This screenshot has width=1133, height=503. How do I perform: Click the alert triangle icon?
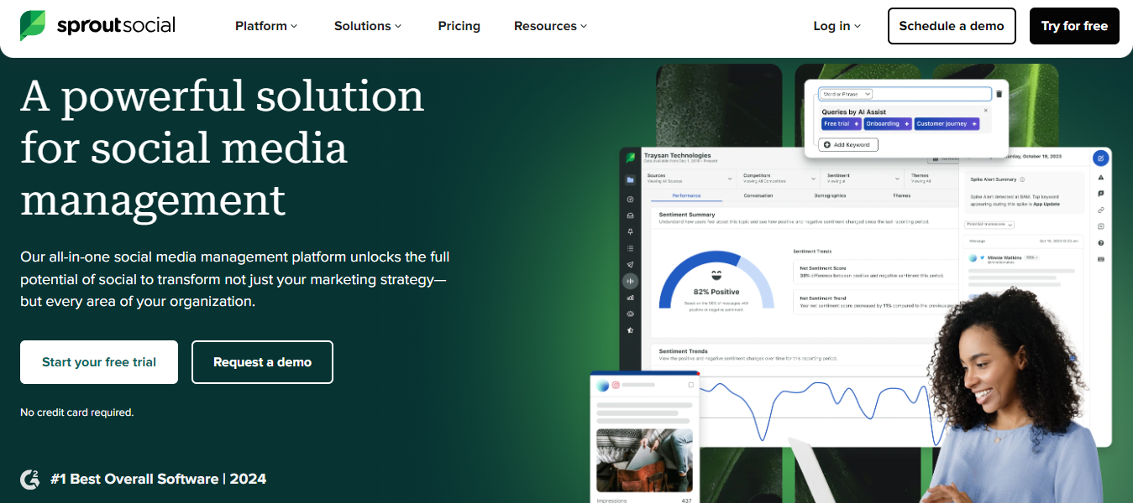coord(1101,178)
